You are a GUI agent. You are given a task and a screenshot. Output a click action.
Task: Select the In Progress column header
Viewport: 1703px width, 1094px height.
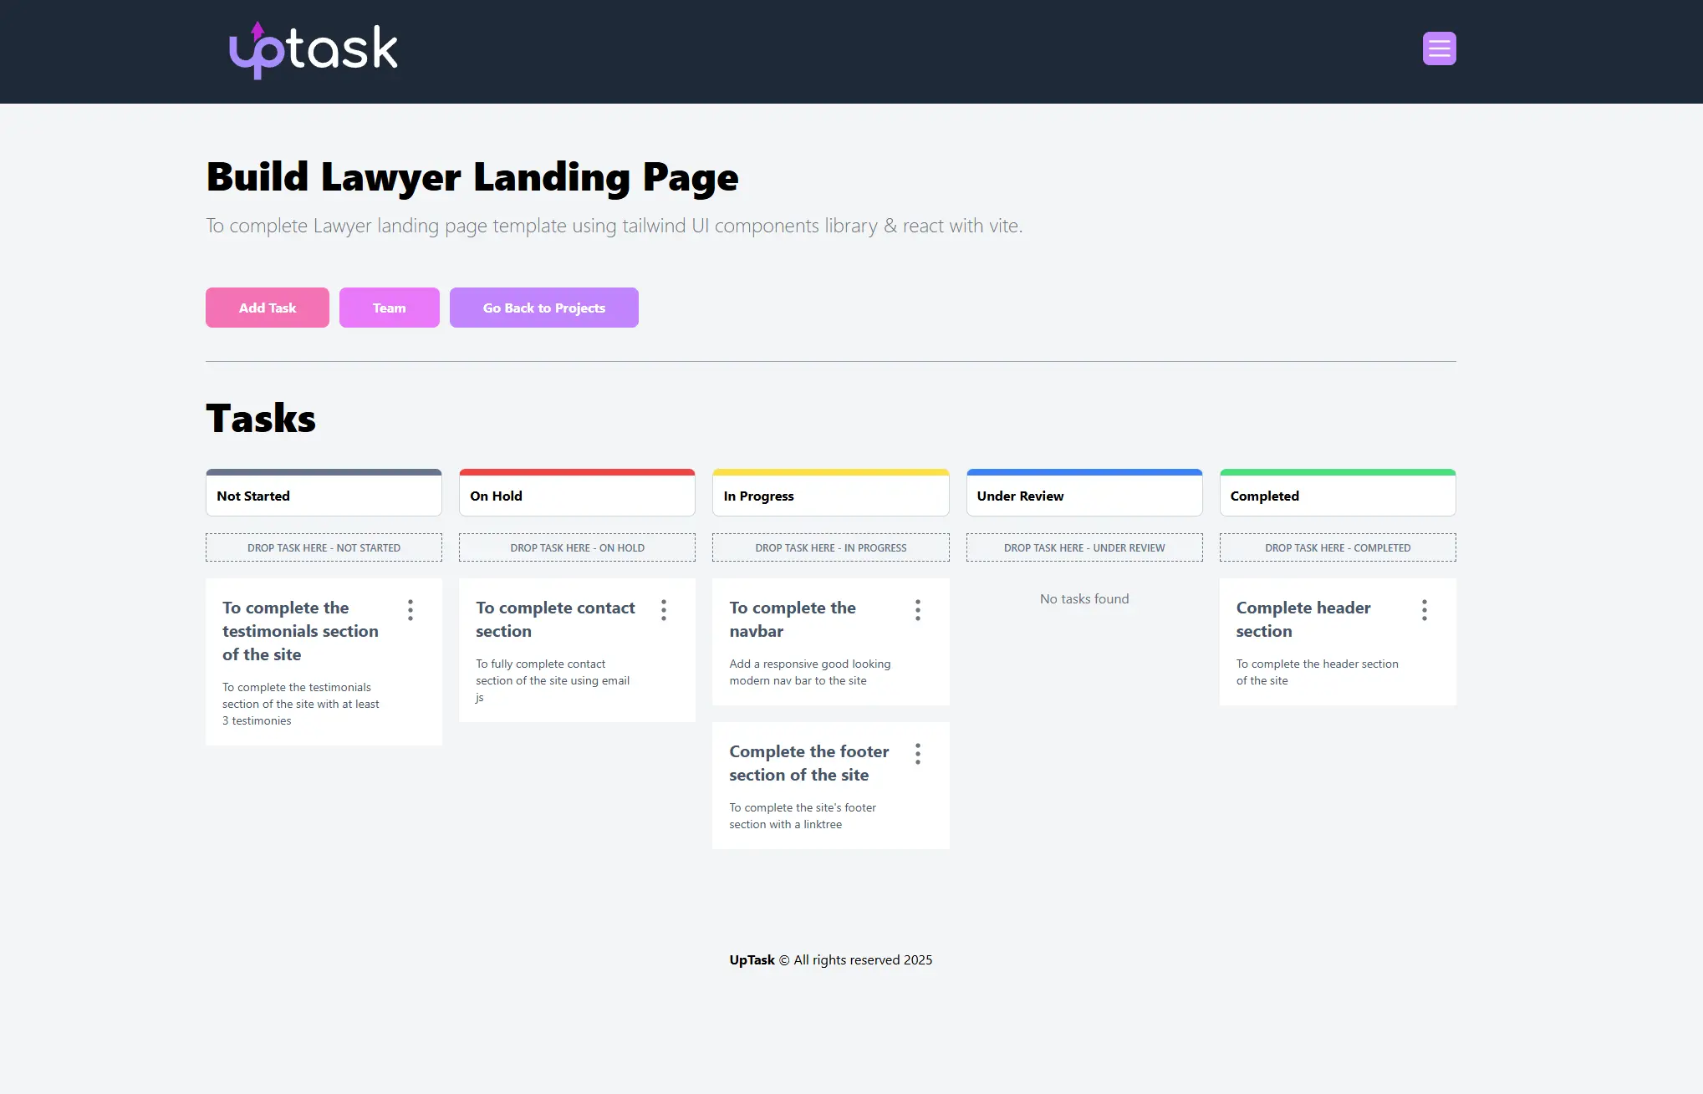tap(830, 495)
